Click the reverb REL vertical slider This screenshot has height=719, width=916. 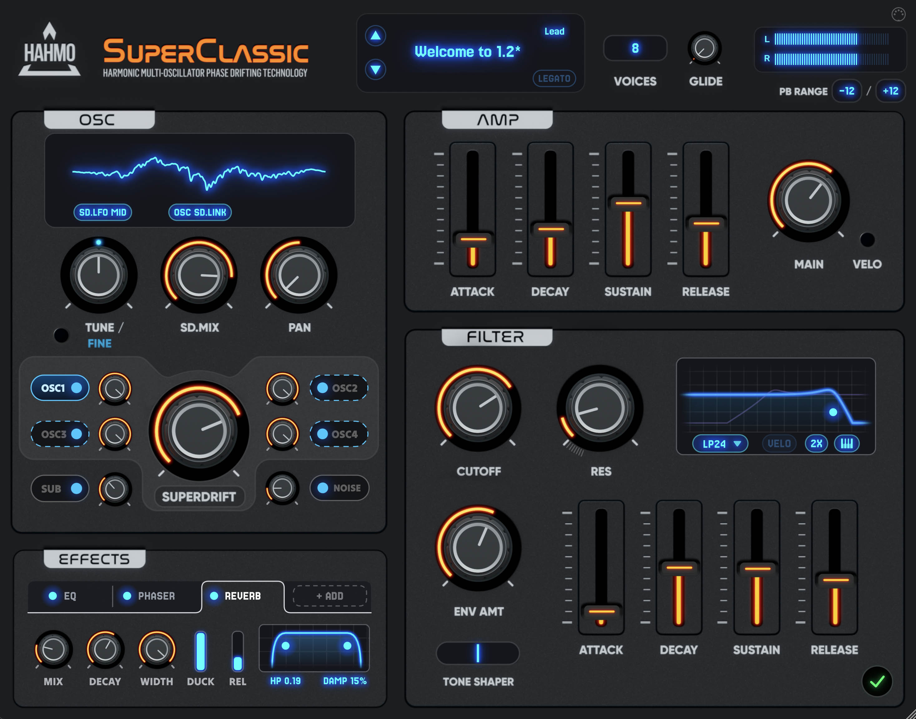tap(237, 651)
